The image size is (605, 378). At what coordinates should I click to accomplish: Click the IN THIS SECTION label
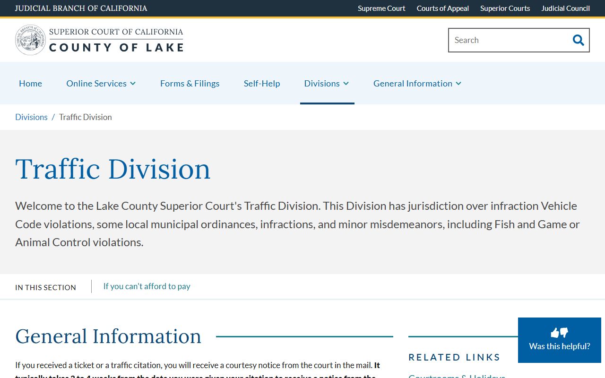click(45, 287)
